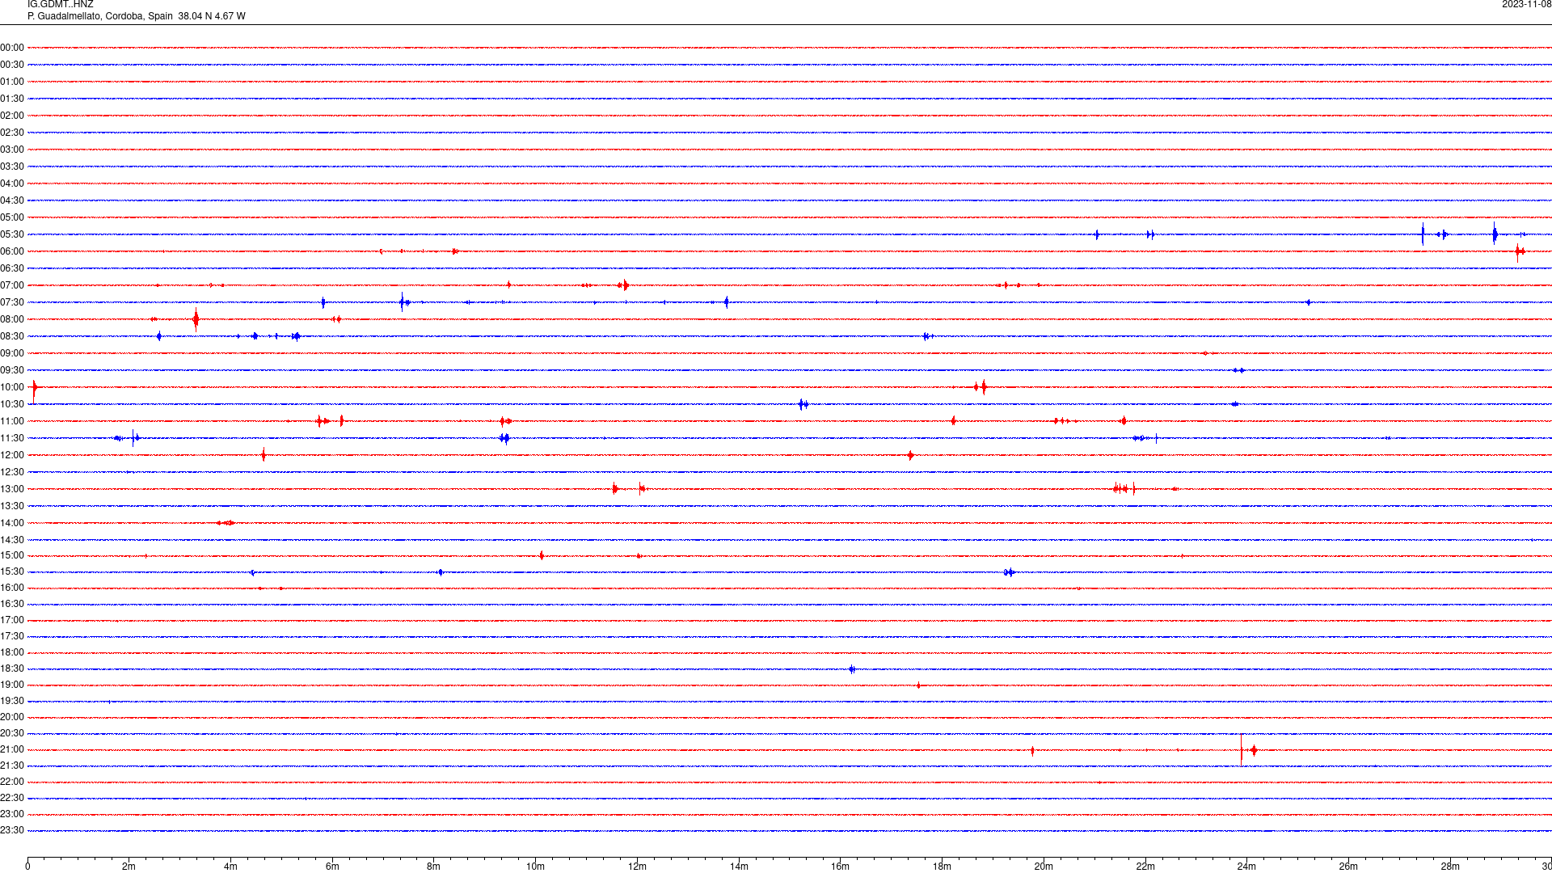Click the 12m tick label on time axis
This screenshot has width=1552, height=873.
(x=637, y=867)
